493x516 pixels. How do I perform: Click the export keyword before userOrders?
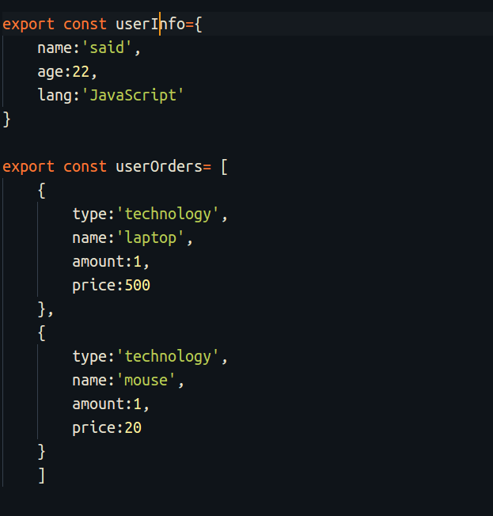point(28,166)
